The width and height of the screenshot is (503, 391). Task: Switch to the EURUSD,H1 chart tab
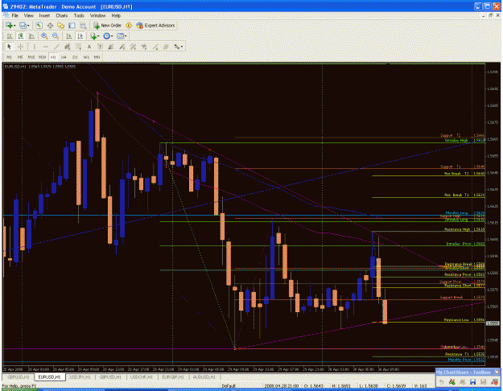[x=49, y=377]
